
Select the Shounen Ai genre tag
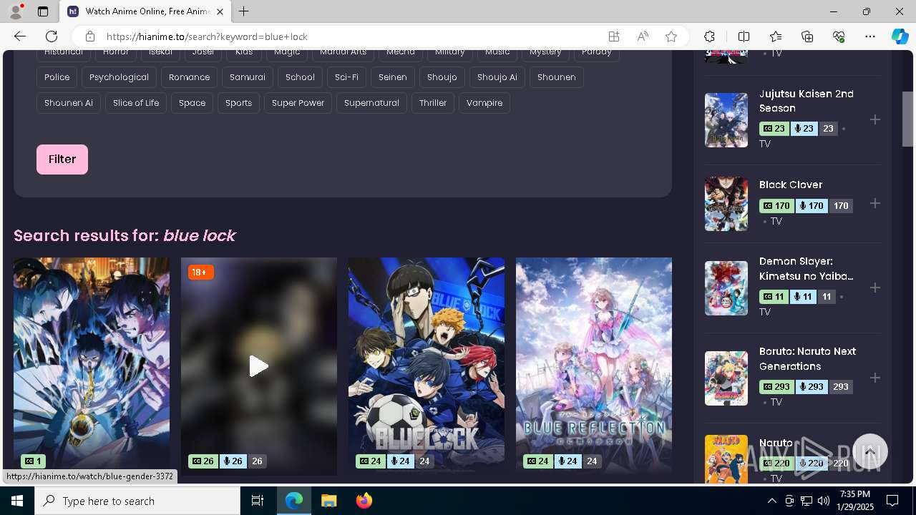pyautogui.click(x=69, y=103)
